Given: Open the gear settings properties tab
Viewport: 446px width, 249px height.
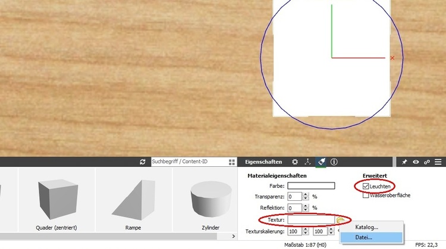Looking at the screenshot, I should [295, 162].
